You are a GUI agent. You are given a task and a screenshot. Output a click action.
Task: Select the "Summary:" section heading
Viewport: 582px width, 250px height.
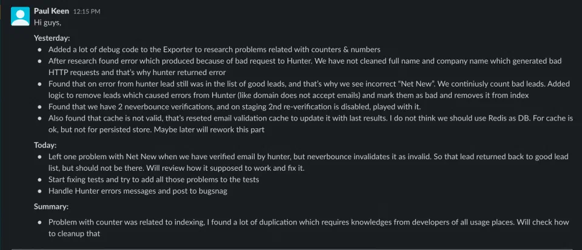click(x=51, y=206)
